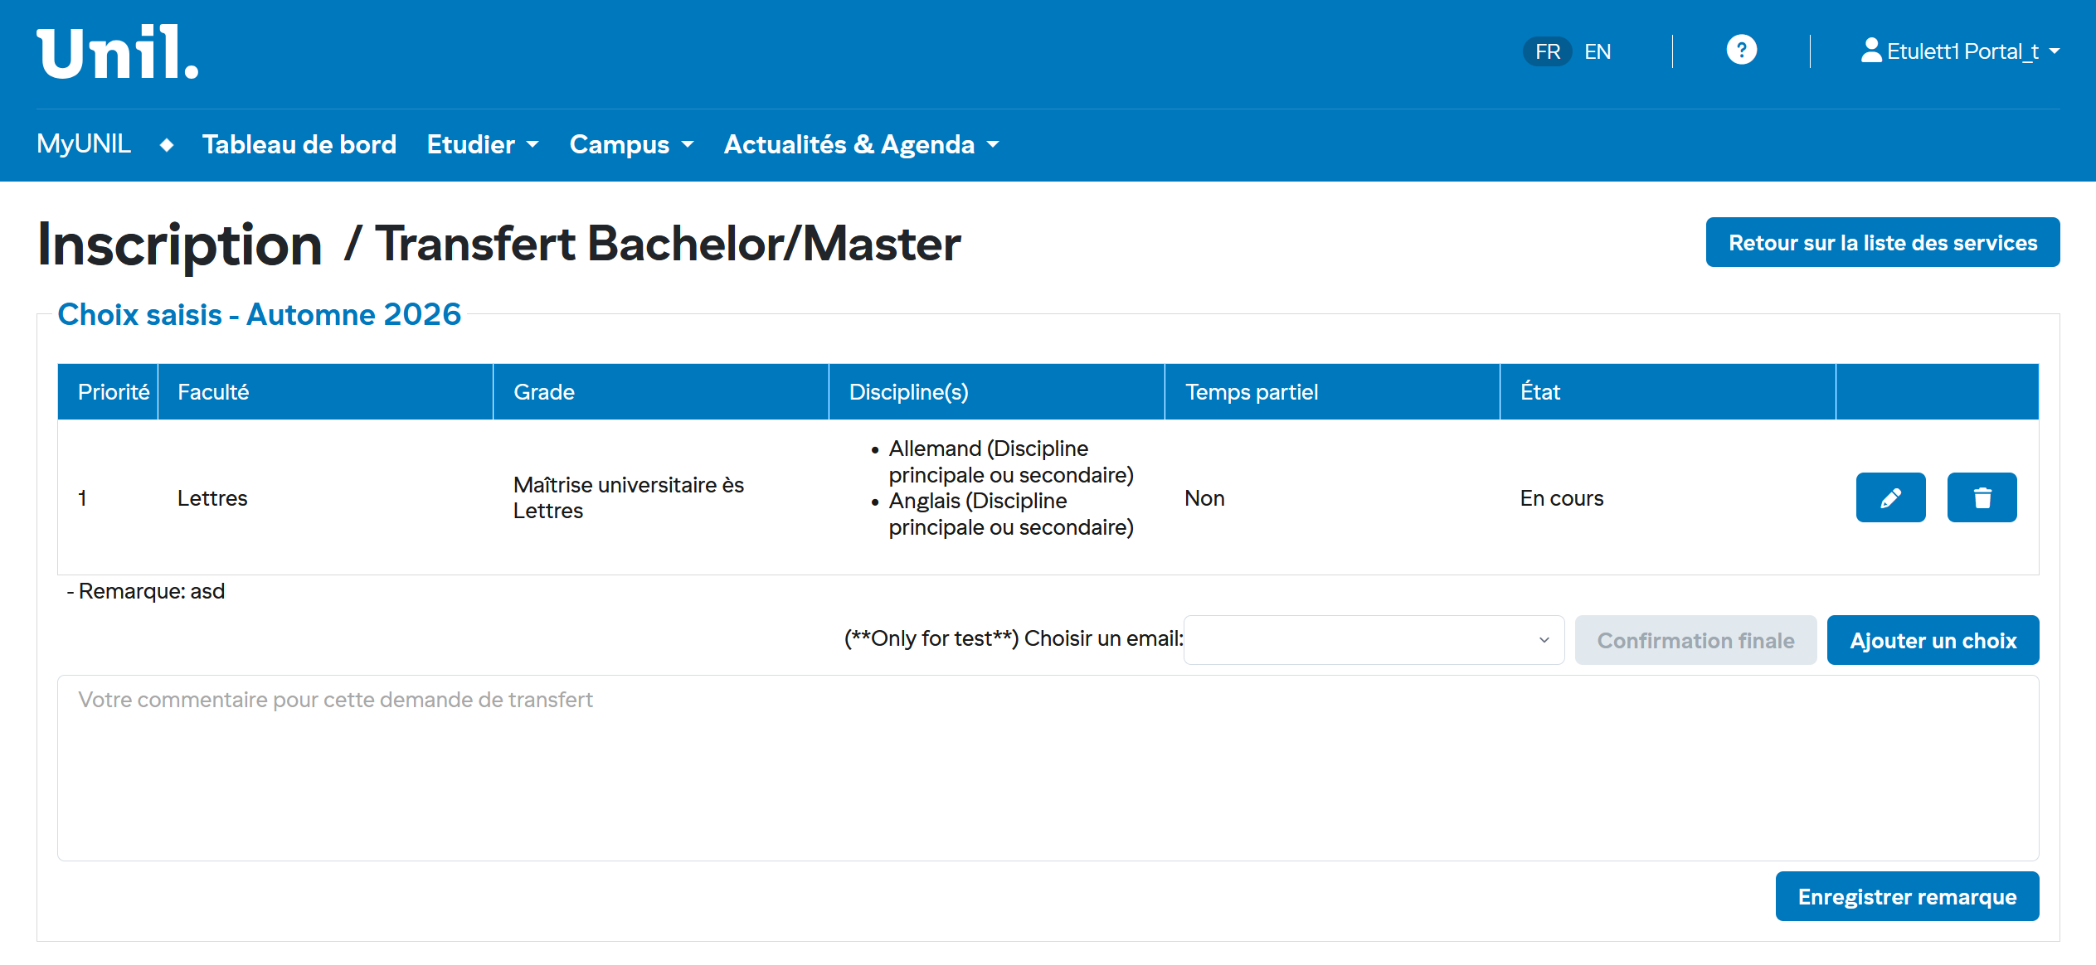
Task: Open Actualités & Agenda menu
Action: [x=861, y=145]
